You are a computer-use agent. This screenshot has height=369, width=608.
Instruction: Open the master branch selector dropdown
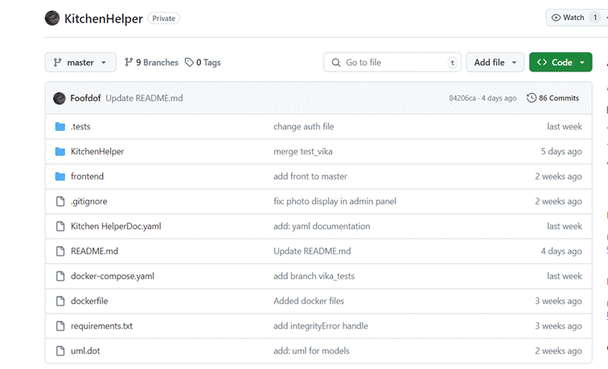(80, 63)
